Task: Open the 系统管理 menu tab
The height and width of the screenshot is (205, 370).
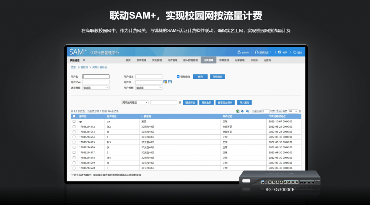Action: (x=141, y=60)
